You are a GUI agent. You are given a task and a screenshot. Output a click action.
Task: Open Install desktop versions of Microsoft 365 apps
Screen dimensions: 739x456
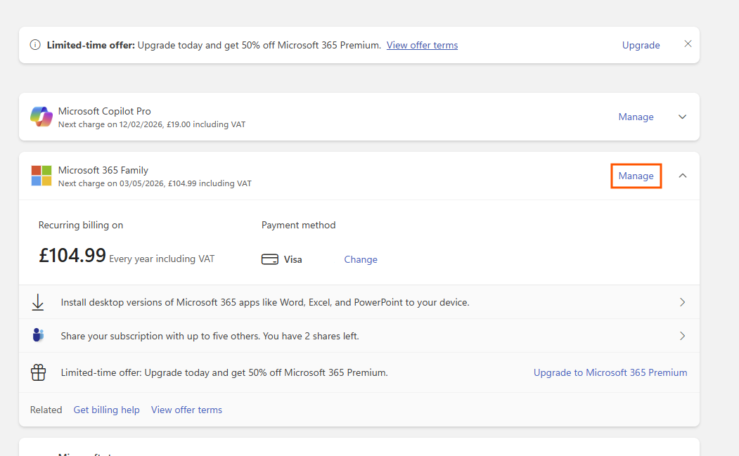pyautogui.click(x=359, y=302)
